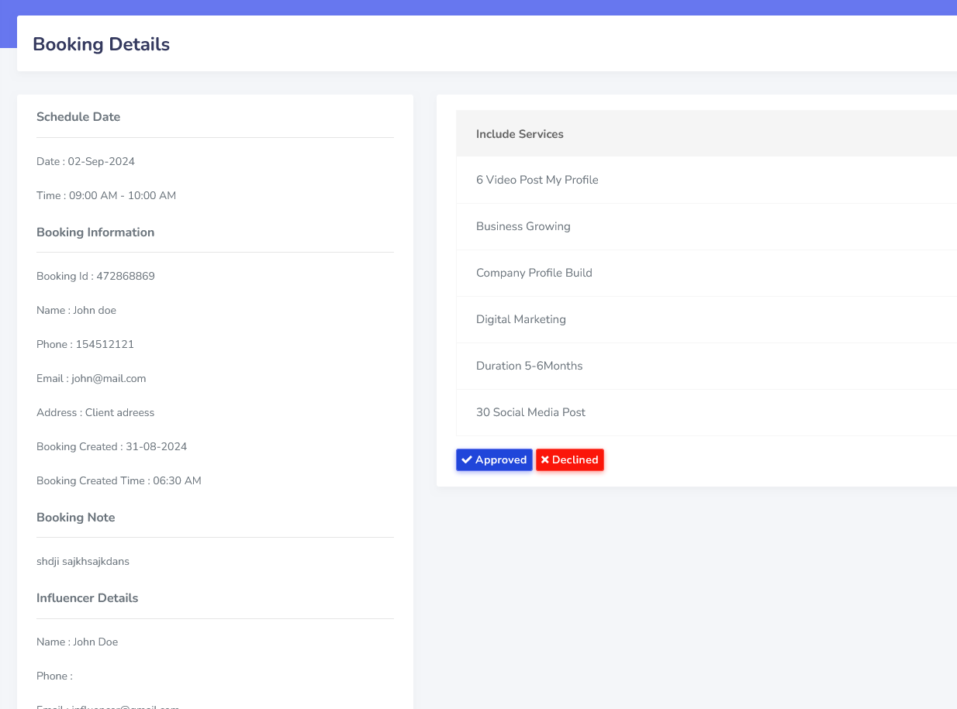This screenshot has height=709, width=957.
Task: Click the john@mail.com email text
Action: 108,379
